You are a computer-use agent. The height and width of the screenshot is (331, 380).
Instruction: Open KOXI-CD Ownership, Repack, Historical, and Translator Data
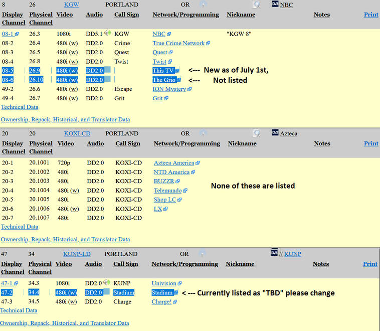click(x=66, y=239)
